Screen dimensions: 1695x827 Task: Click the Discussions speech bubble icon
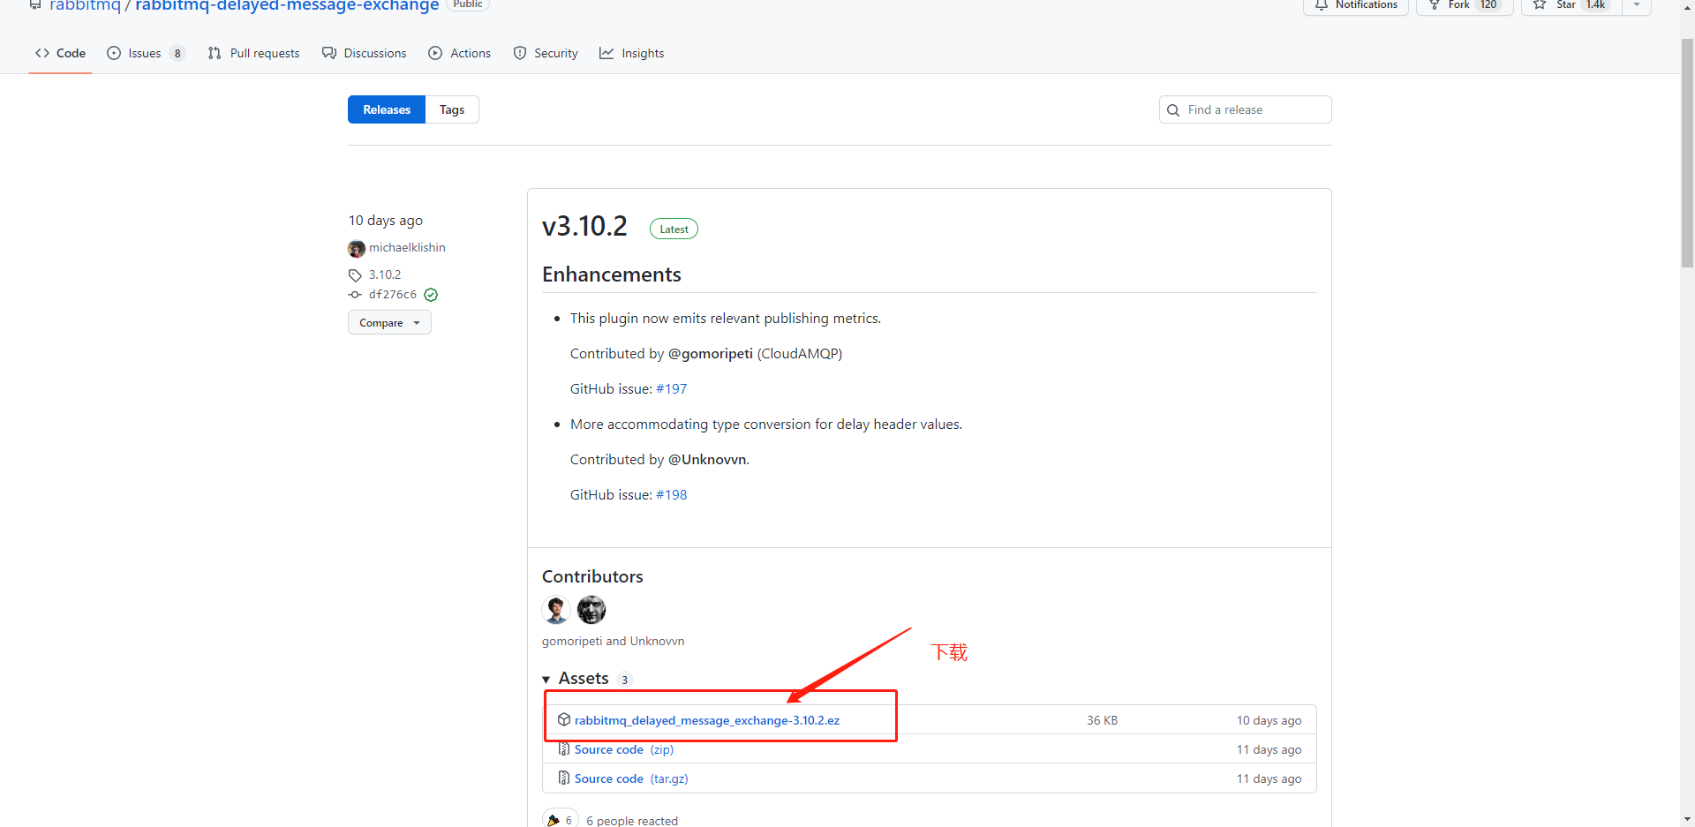pyautogui.click(x=329, y=53)
